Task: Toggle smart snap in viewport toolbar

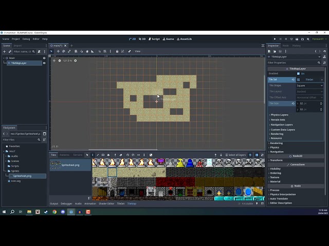Action: pyautogui.click(x=99, y=51)
